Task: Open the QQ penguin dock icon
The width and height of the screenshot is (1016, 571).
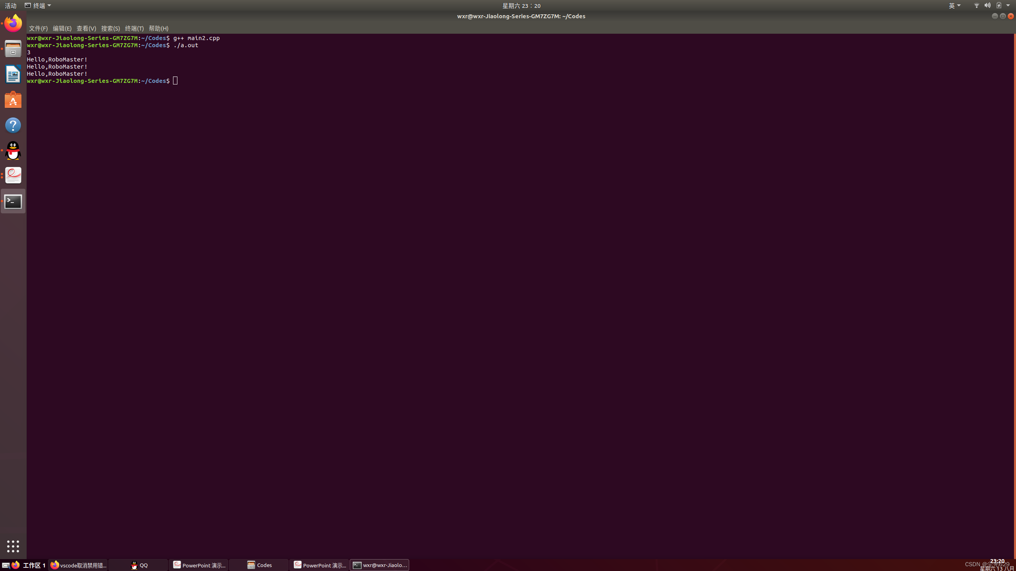Action: pyautogui.click(x=13, y=151)
